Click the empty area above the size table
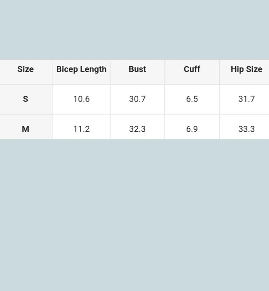 pos(134,29)
